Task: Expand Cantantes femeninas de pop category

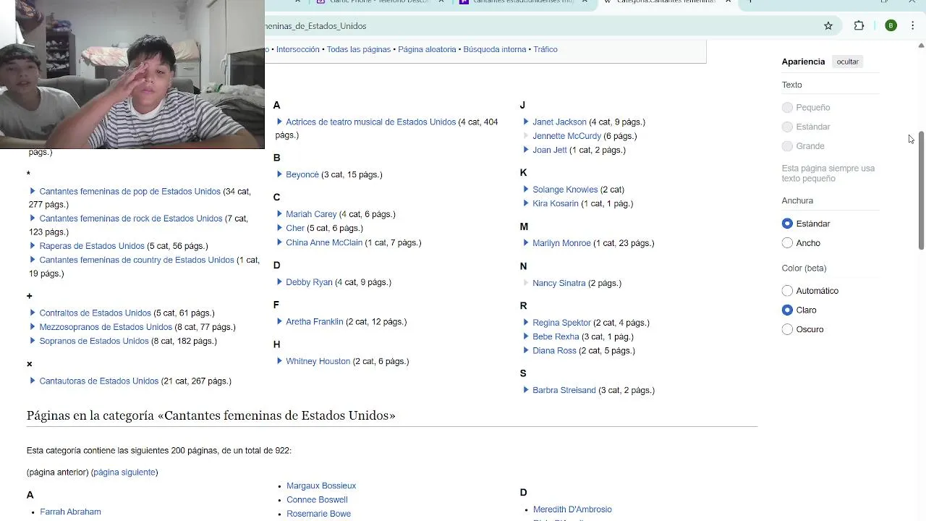Action: click(x=33, y=192)
